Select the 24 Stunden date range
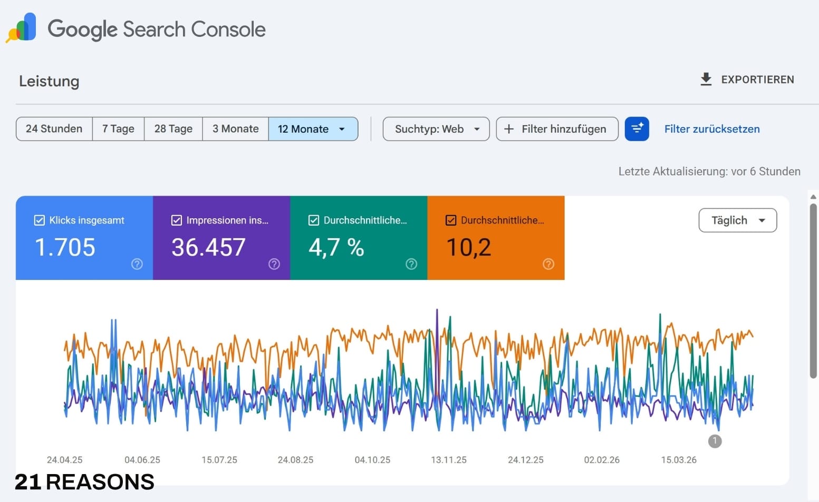 click(x=54, y=129)
